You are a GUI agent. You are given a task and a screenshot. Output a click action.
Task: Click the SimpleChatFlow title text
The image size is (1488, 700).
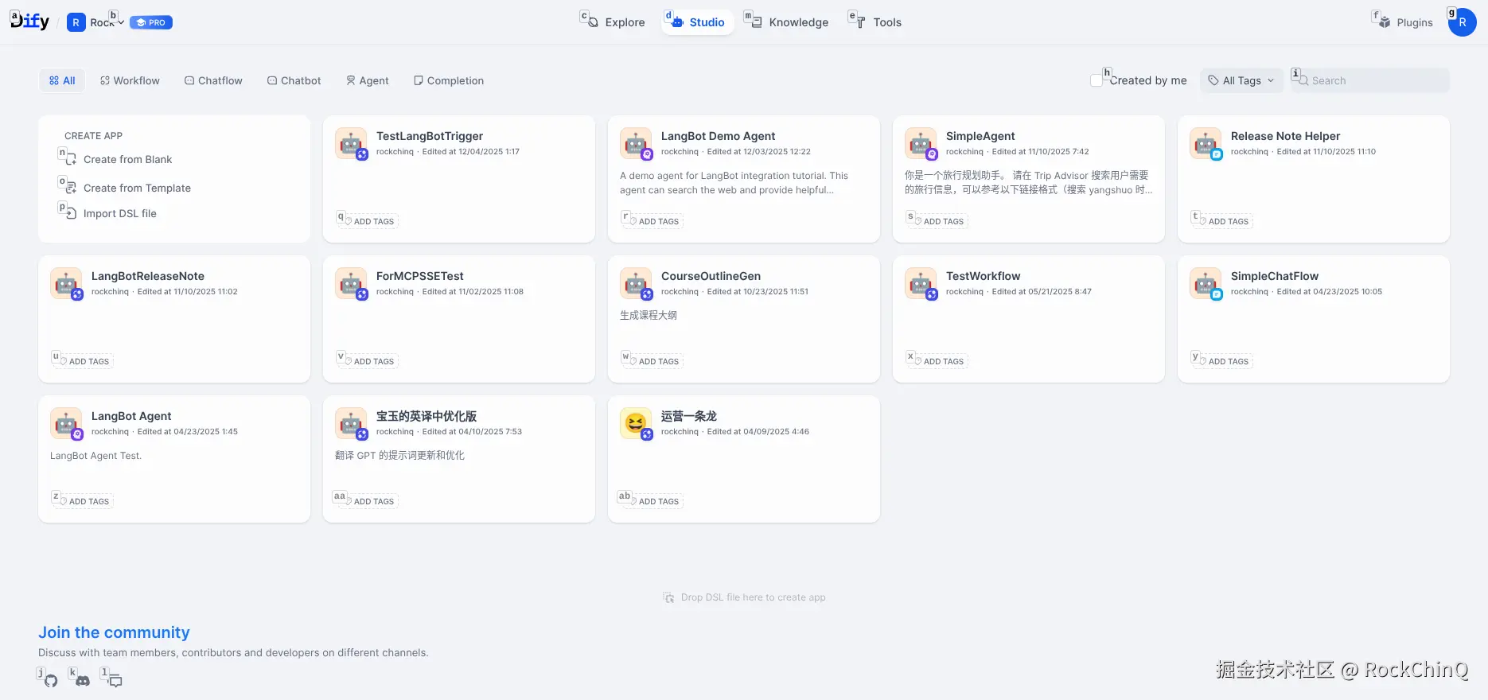1275,276
